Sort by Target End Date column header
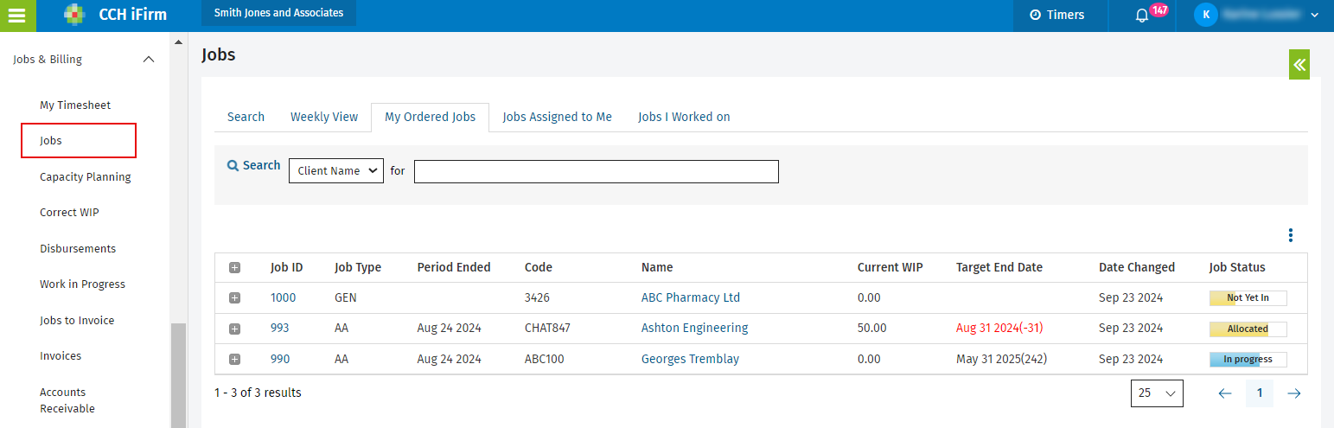 999,267
